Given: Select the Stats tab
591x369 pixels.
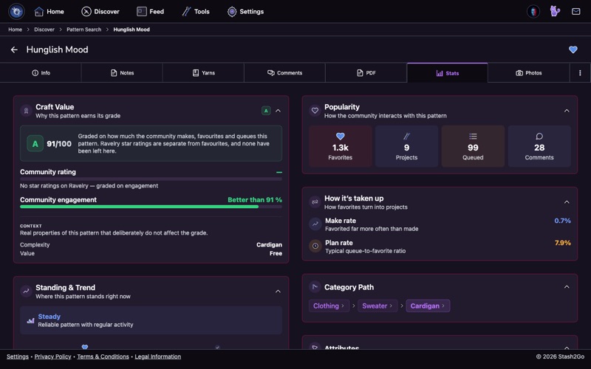Looking at the screenshot, I should tap(448, 73).
